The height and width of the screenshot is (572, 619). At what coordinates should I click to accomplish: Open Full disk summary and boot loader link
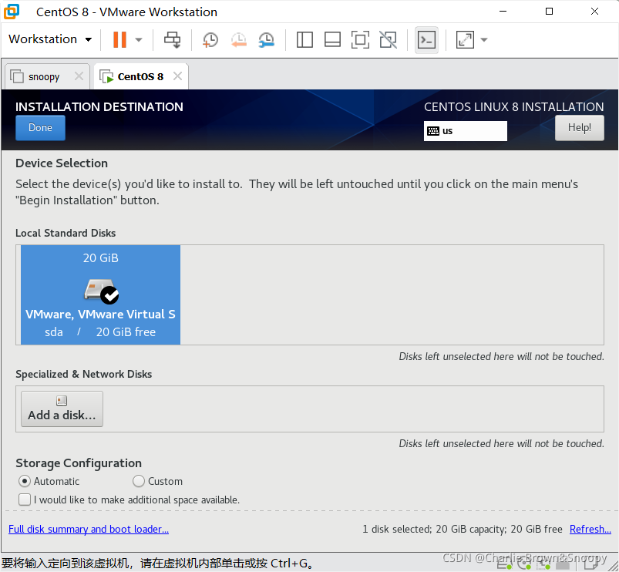point(89,529)
